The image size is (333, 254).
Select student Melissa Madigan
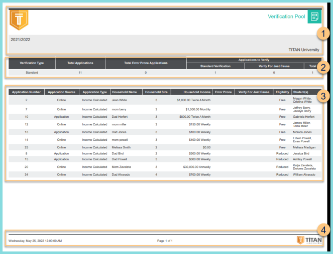click(x=304, y=147)
